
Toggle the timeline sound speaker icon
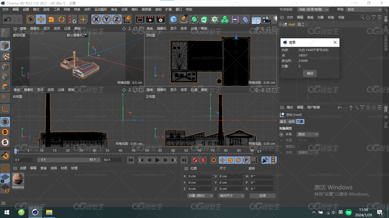265,160
